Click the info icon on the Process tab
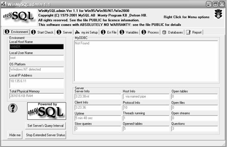Viewport: 227px width, 147px height. (144, 32)
